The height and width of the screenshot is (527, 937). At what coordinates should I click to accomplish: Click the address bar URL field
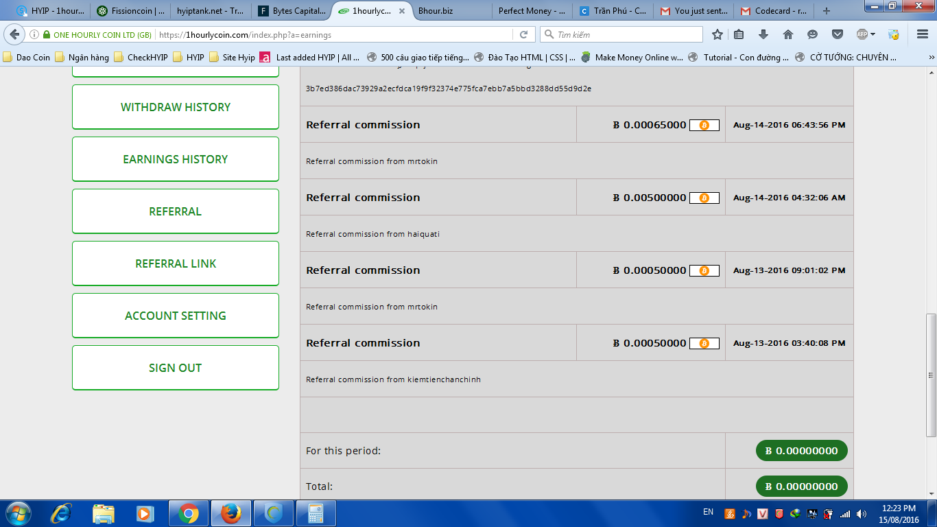click(x=334, y=34)
